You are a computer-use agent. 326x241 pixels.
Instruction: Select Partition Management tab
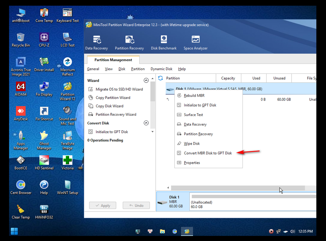113,60
